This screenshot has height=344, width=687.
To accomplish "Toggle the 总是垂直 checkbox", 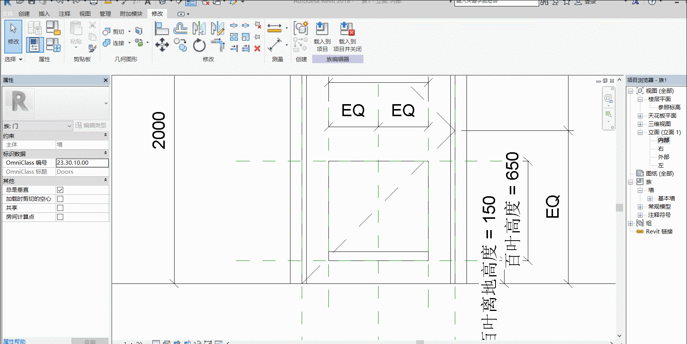I will [x=60, y=190].
